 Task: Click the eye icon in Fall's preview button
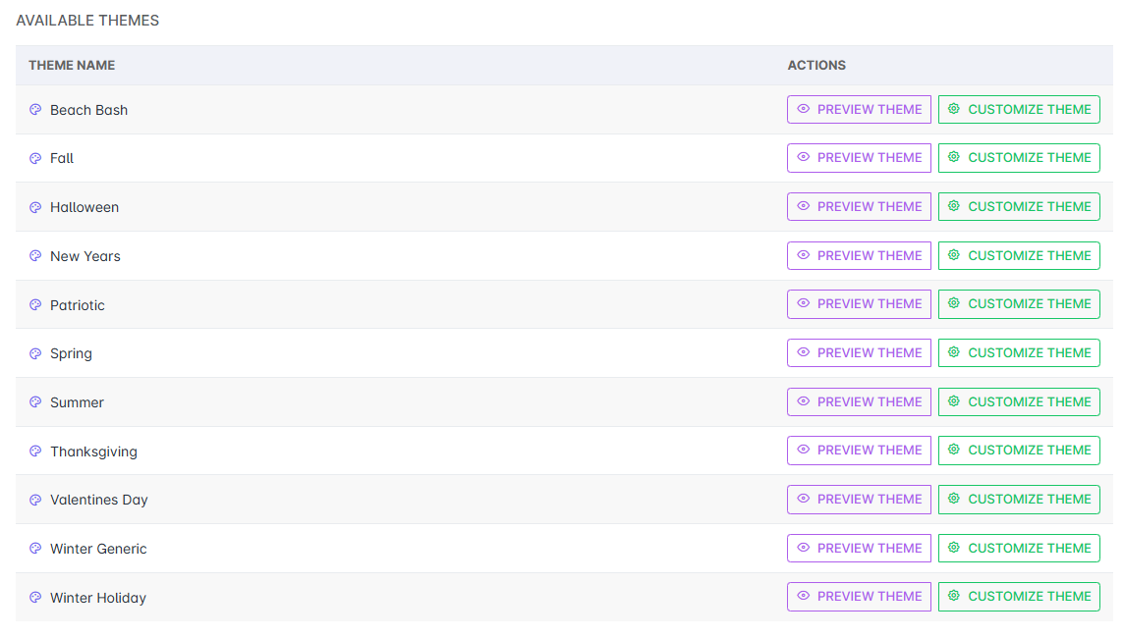pos(804,158)
